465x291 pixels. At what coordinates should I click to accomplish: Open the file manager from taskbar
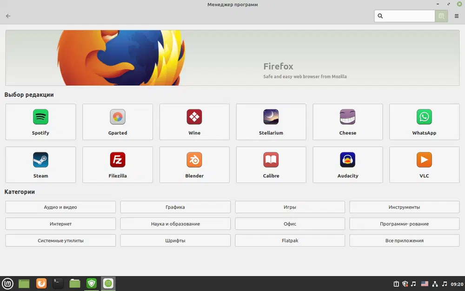[x=75, y=284]
